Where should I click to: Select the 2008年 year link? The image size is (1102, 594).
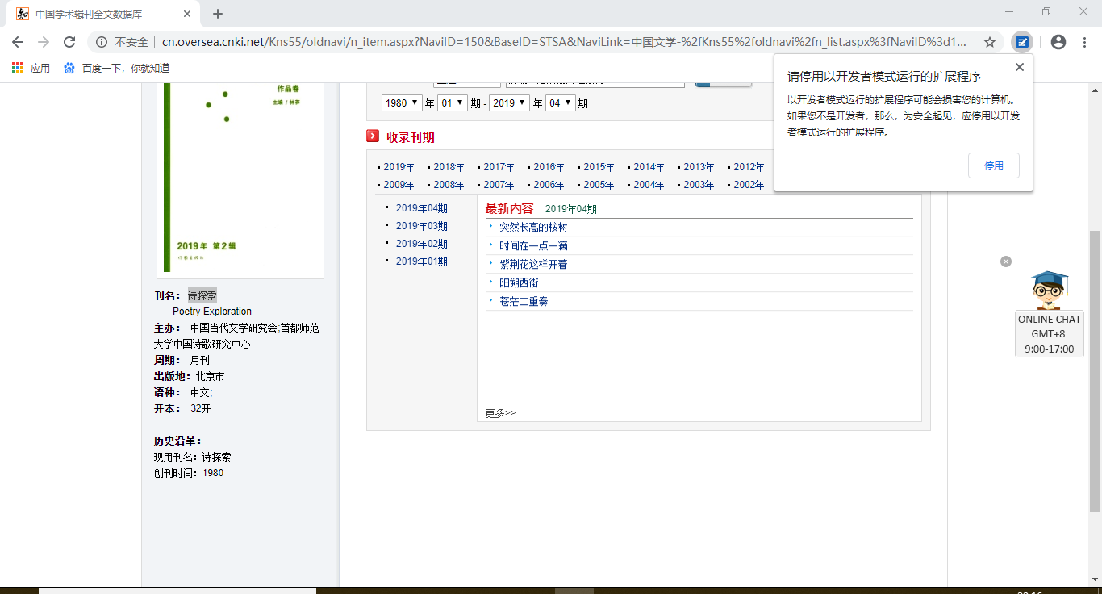point(449,185)
